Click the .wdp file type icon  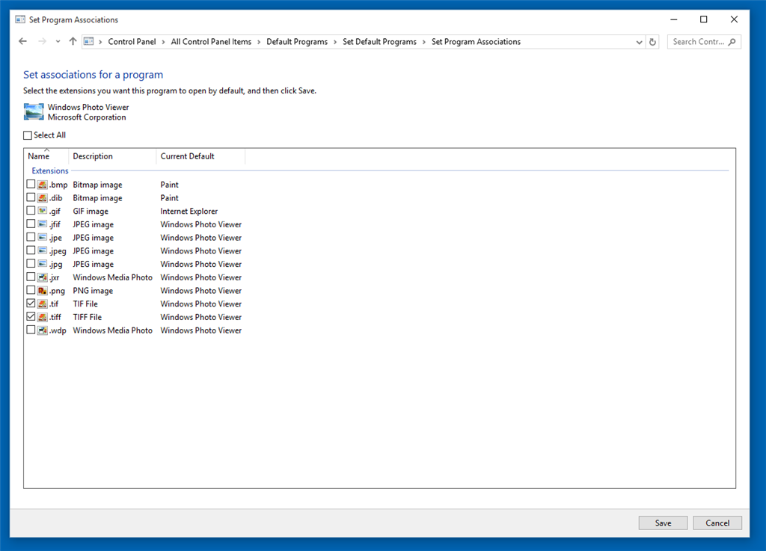43,330
